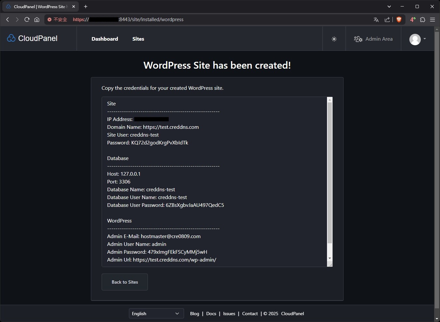The height and width of the screenshot is (322, 440).
Task: Go to the Dashboard tab
Action: (x=105, y=39)
